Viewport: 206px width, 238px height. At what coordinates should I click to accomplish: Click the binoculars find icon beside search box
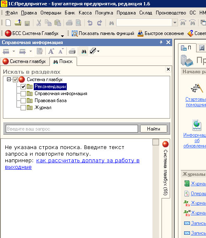pos(111,23)
